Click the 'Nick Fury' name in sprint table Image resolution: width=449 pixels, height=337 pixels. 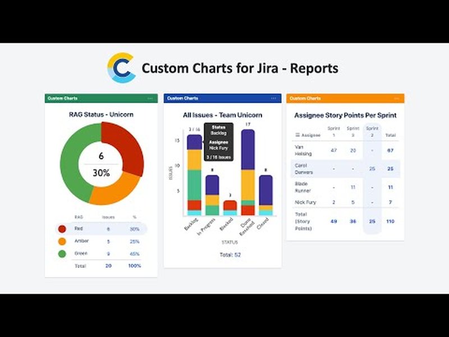pos(305,202)
